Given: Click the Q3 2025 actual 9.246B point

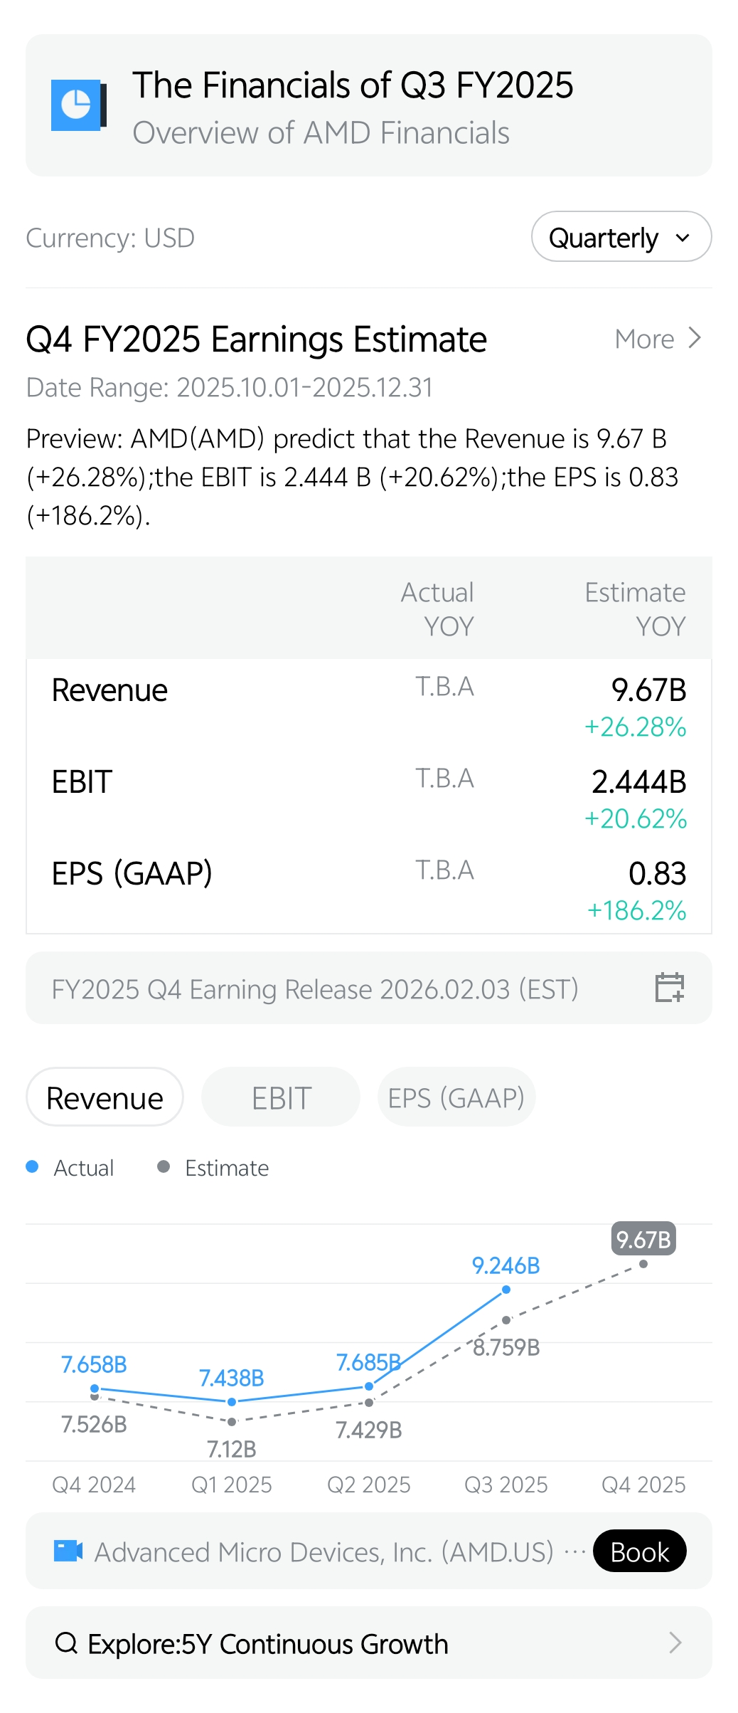Looking at the screenshot, I should tap(506, 1290).
